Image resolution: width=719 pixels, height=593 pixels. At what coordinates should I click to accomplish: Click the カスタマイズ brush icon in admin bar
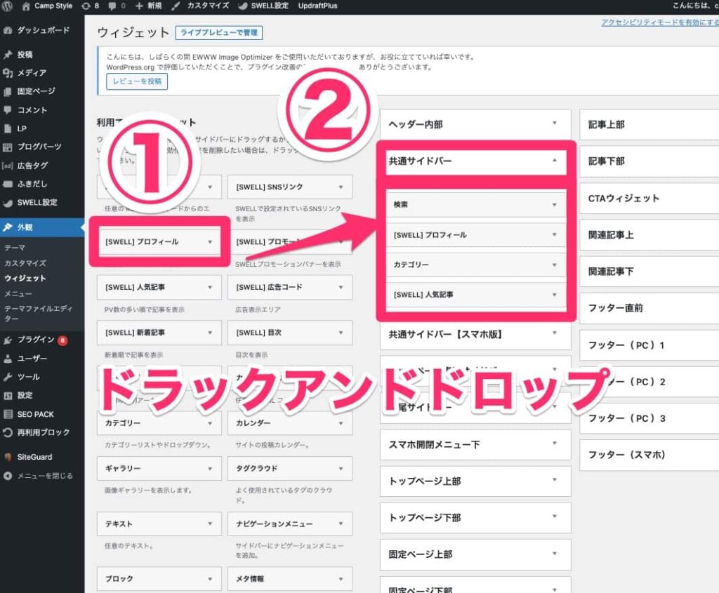coord(176,6)
